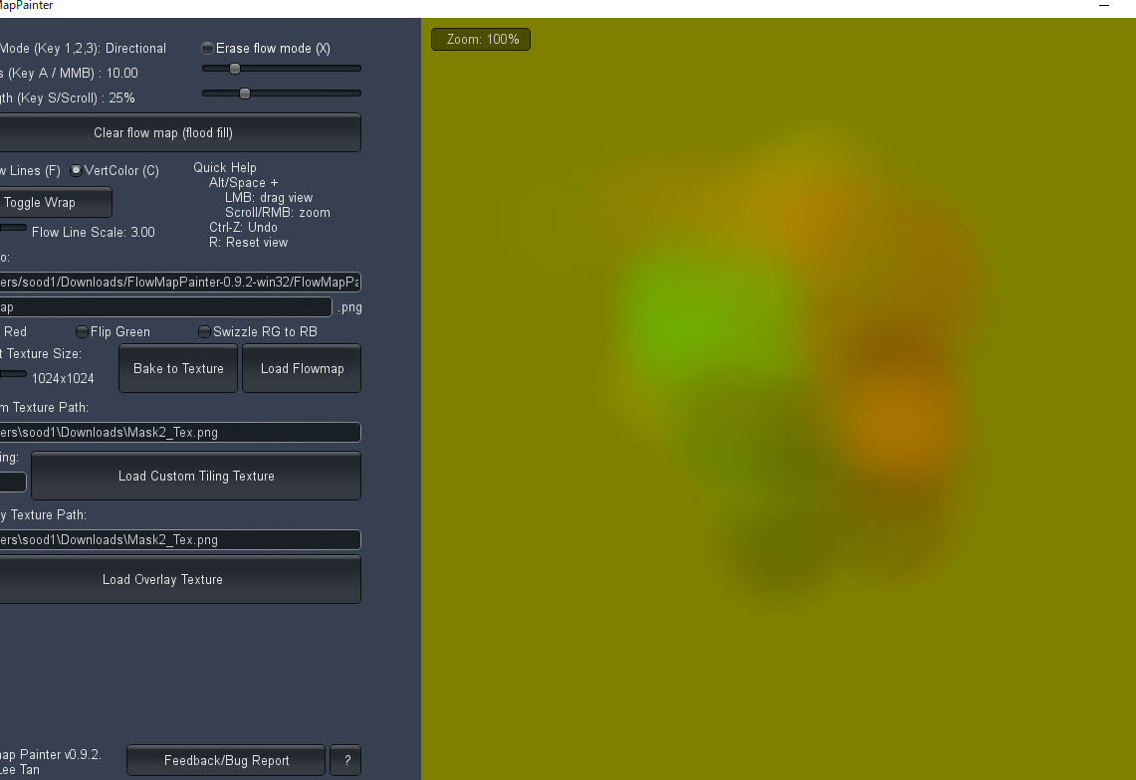Toggle the Flip Green option

coord(81,331)
